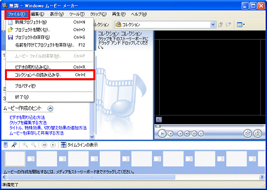Click the タイムラインの表示 button
This screenshot has width=267, height=190.
pyautogui.click(x=79, y=145)
